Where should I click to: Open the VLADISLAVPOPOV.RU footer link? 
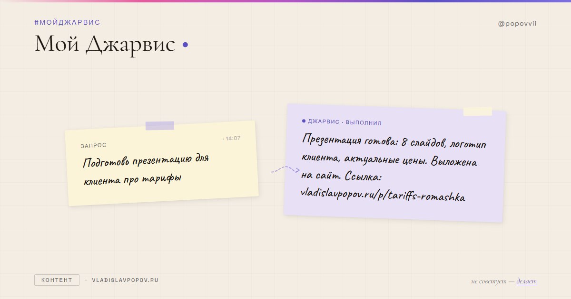tap(125, 280)
